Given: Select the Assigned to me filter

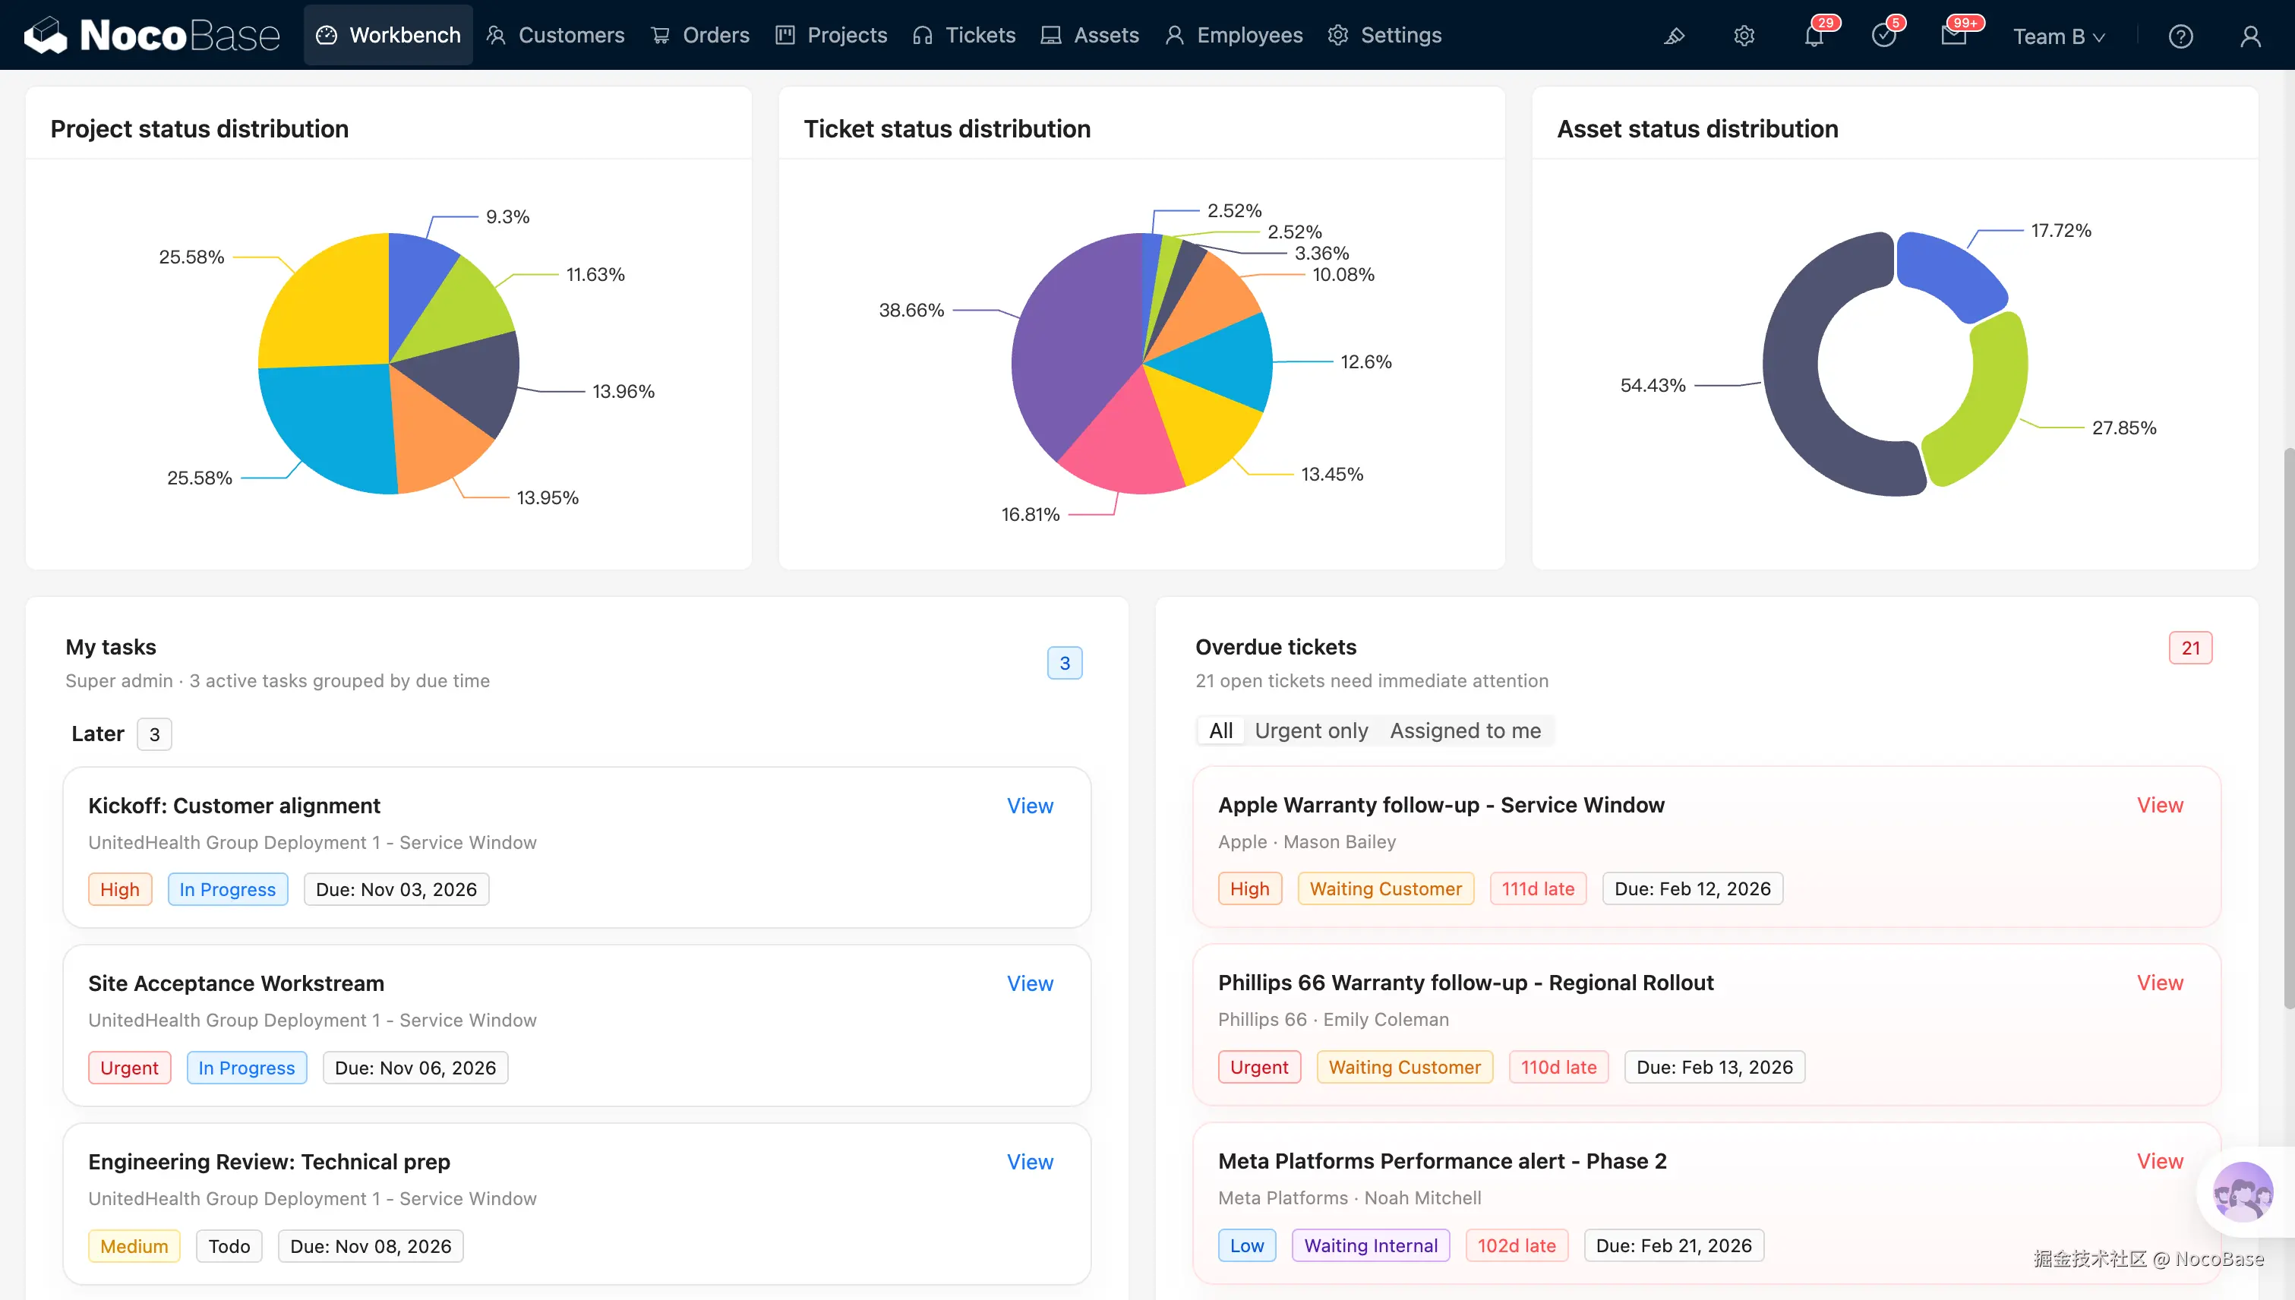Looking at the screenshot, I should pyautogui.click(x=1466, y=730).
